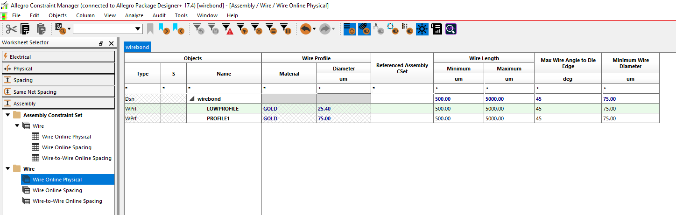676x215 pixels.
Task: Click the filter with red warning icon
Action: tap(228, 29)
